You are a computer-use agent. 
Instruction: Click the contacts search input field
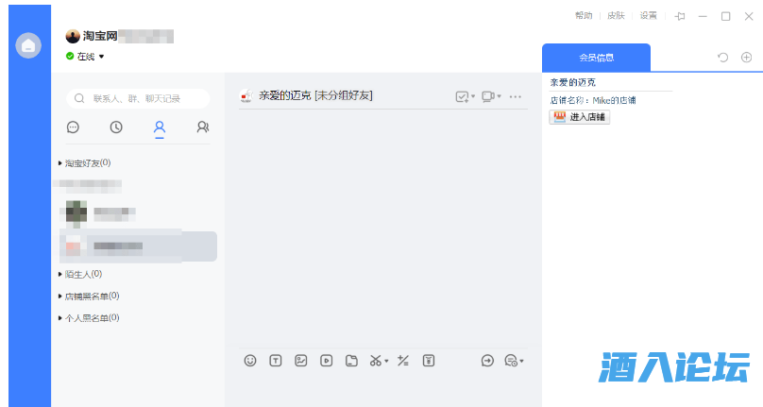click(x=137, y=98)
